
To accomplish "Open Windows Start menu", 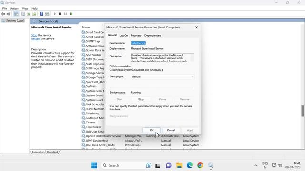I will tap(94, 165).
